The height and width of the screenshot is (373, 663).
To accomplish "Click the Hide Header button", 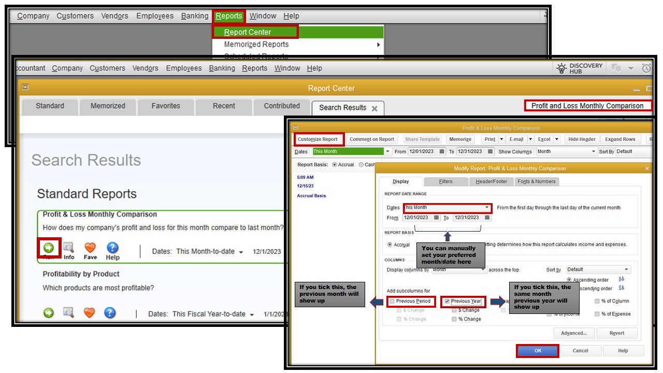I will click(x=582, y=139).
